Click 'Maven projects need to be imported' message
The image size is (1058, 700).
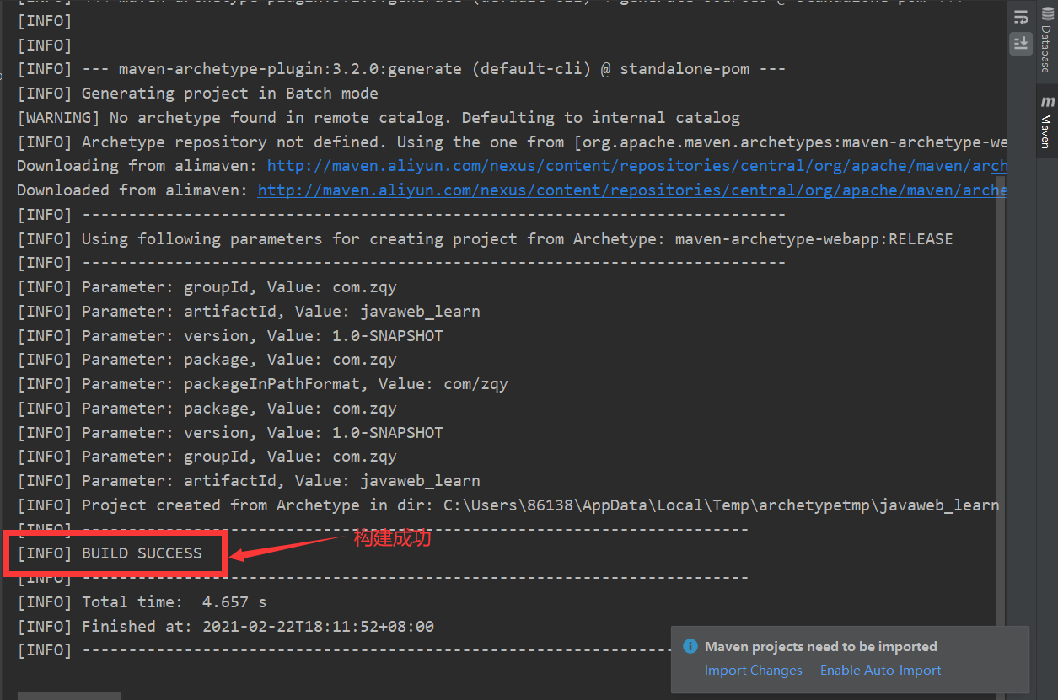(x=820, y=647)
